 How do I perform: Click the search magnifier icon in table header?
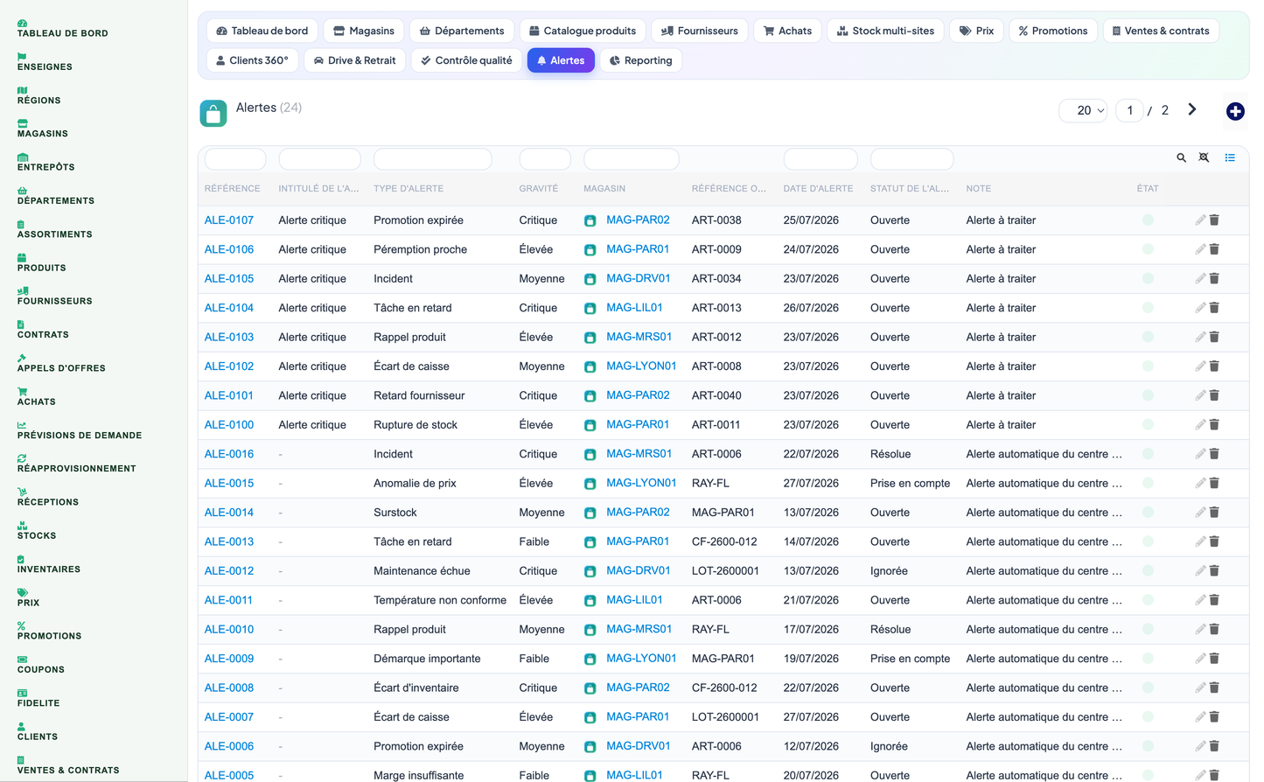click(x=1181, y=157)
